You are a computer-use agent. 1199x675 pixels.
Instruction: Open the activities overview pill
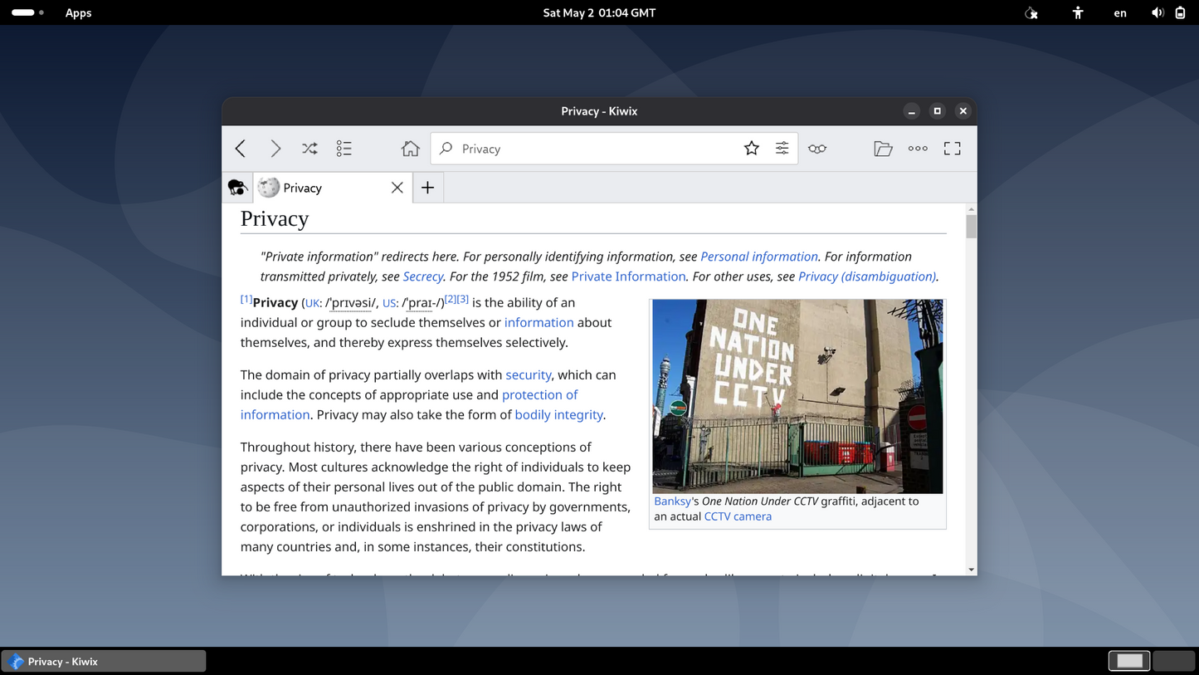27,12
